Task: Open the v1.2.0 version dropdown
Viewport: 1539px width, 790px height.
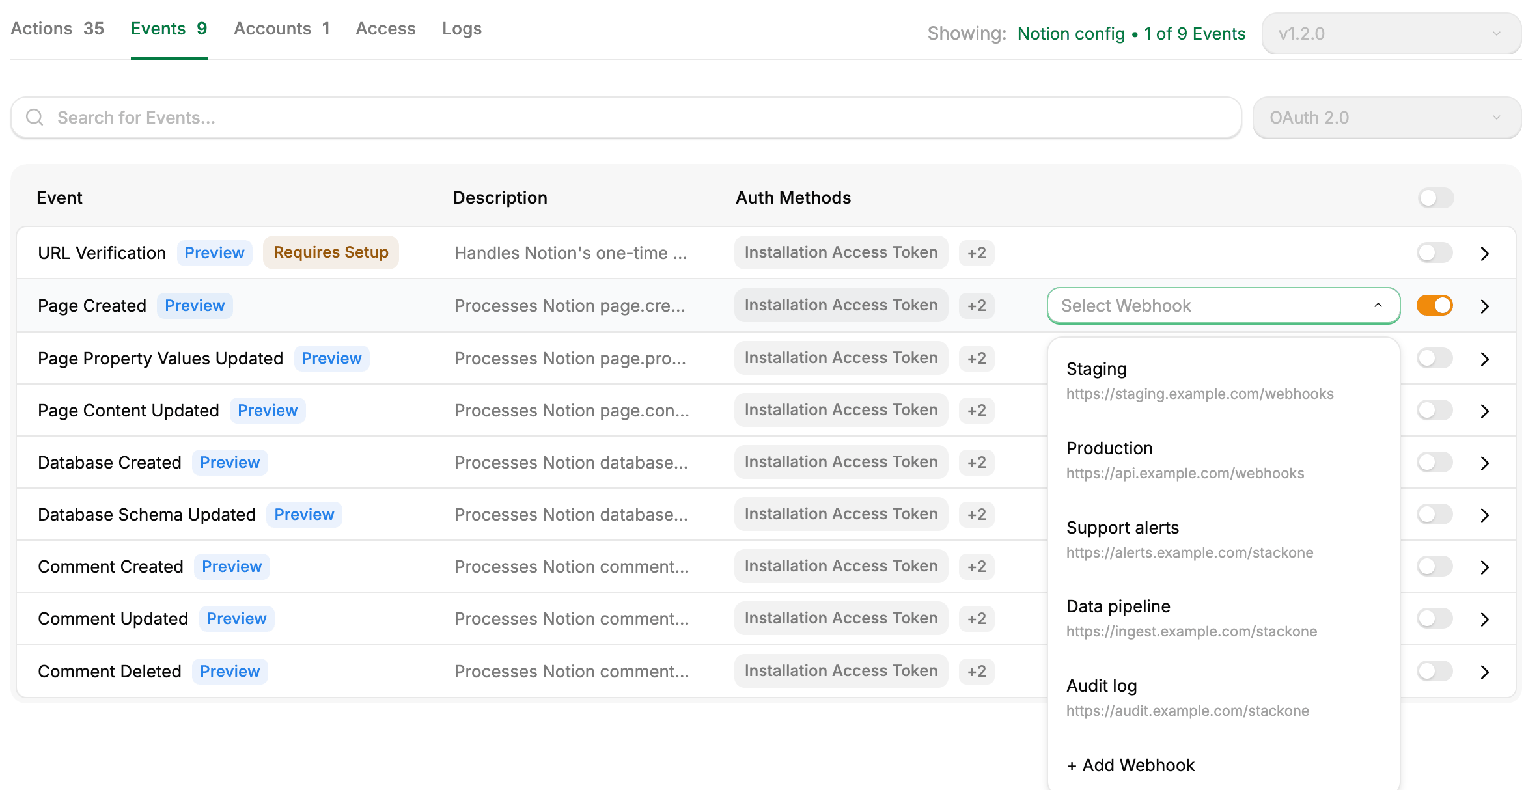Action: coord(1391,33)
